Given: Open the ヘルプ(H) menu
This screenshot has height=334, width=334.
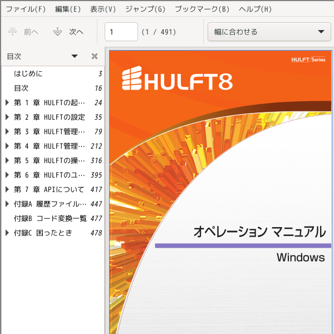Looking at the screenshot, I should pyautogui.click(x=255, y=9).
